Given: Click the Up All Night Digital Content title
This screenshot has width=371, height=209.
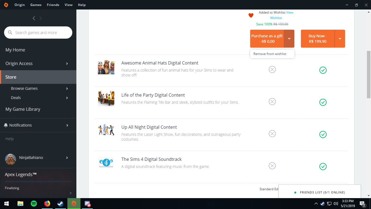Looking at the screenshot, I should (x=149, y=127).
